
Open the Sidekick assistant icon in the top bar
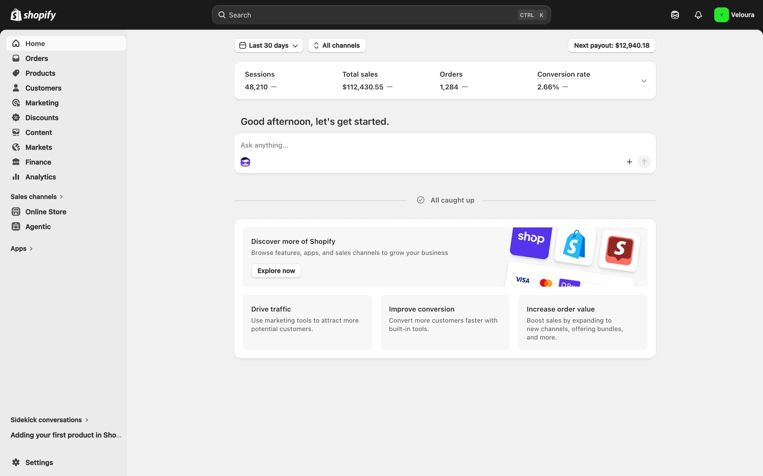(675, 15)
